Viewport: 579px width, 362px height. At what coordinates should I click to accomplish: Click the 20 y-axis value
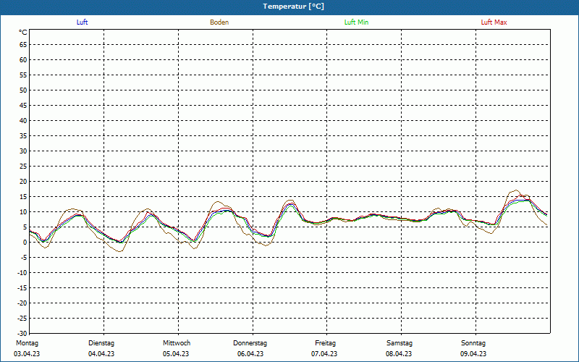coord(23,182)
